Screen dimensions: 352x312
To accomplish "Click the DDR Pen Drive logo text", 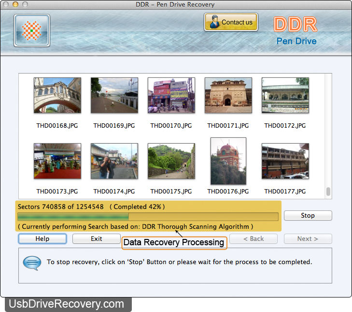I will [296, 31].
